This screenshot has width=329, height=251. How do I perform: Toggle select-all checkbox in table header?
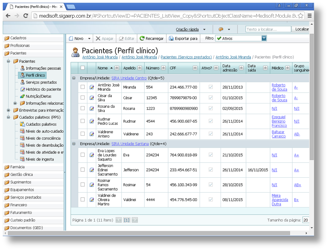click(x=83, y=68)
